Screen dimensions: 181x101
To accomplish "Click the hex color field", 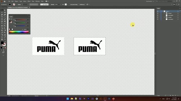I will [25, 29].
